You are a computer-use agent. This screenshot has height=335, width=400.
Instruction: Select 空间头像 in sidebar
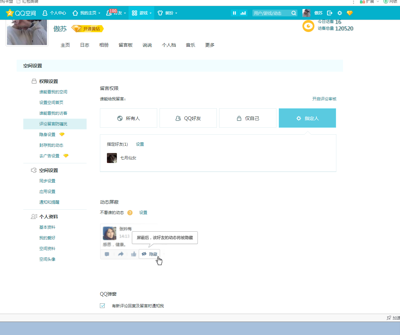pyautogui.click(x=47, y=259)
